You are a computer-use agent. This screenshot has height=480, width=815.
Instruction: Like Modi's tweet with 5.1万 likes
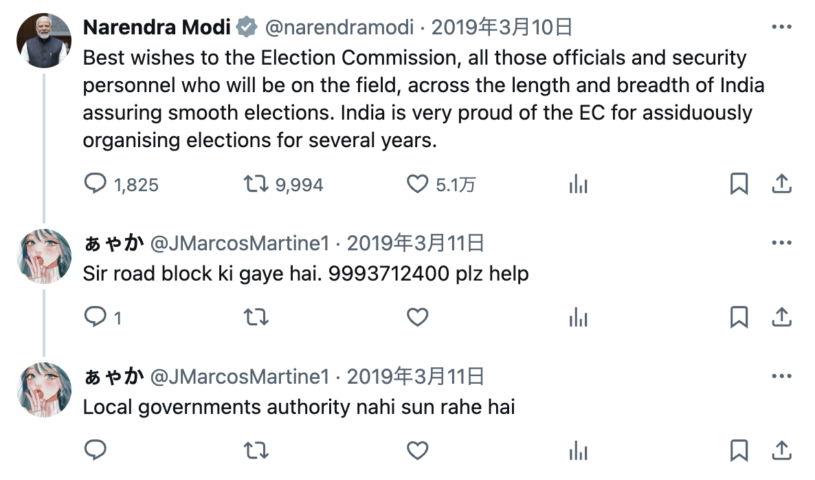point(417,184)
